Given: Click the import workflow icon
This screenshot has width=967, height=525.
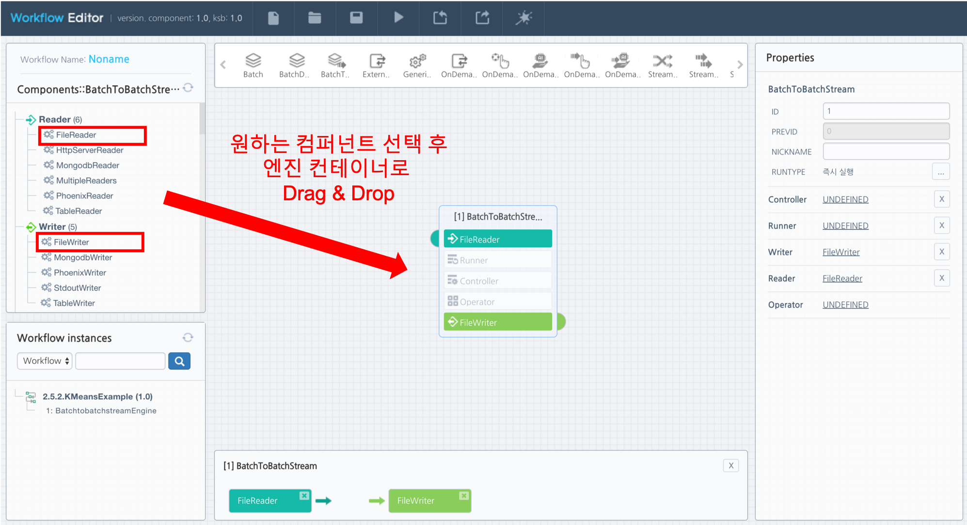Looking at the screenshot, I should point(440,18).
